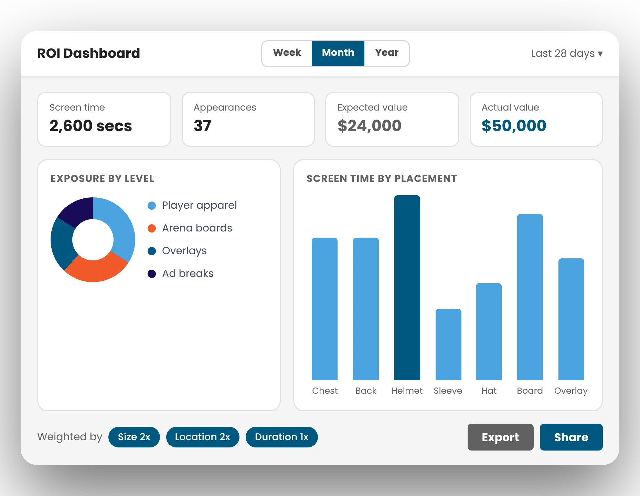The image size is (640, 496).
Task: Click the Share button
Action: (x=571, y=437)
